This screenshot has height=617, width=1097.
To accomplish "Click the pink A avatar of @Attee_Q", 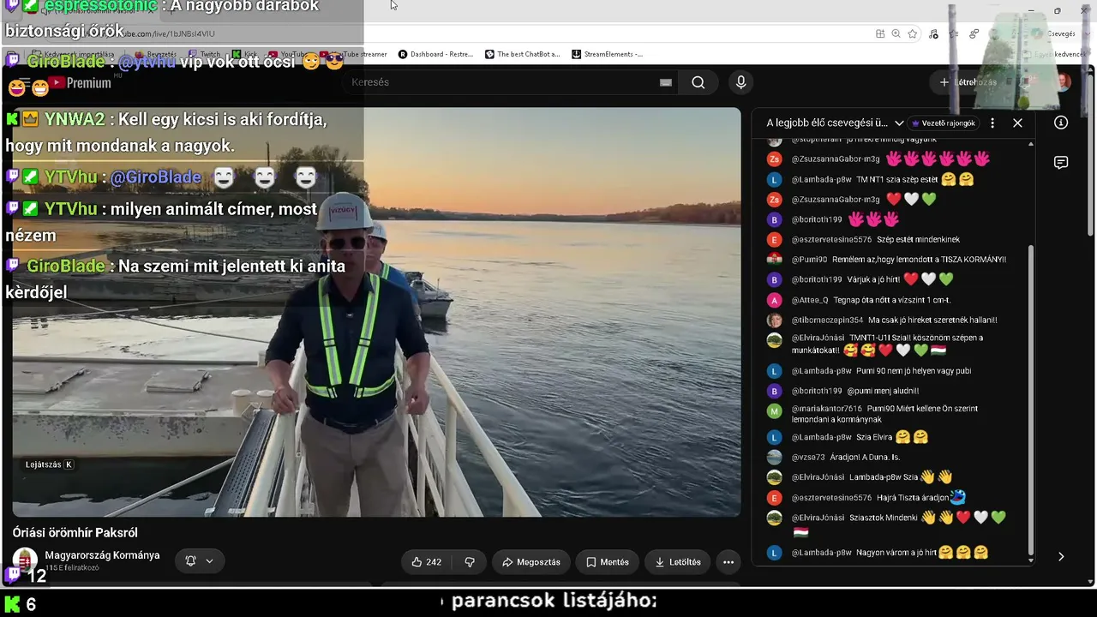I will (x=774, y=300).
